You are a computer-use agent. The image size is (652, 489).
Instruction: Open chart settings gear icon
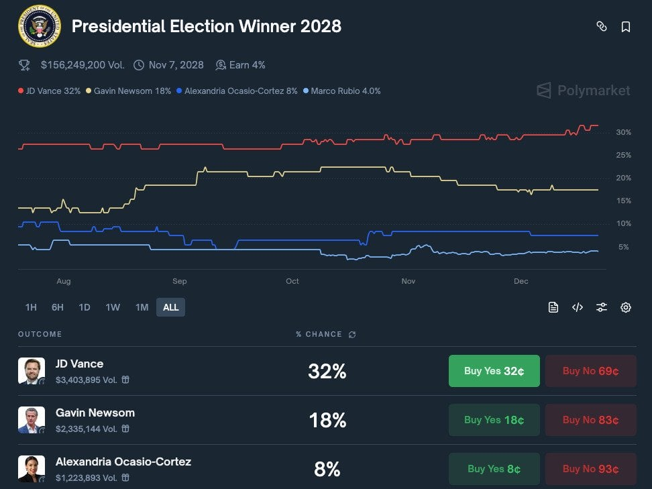[626, 307]
